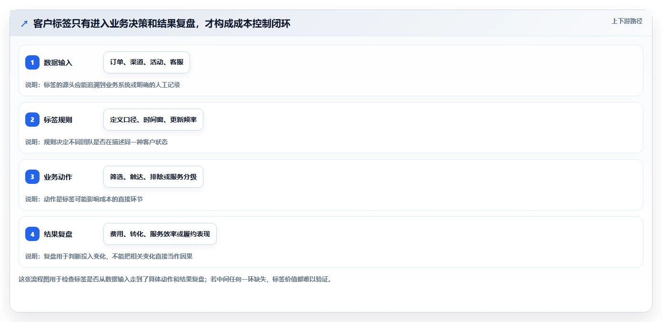Screen dimensions: 662x322
Task: Click the 上下游路径 label
Action: tap(627, 21)
